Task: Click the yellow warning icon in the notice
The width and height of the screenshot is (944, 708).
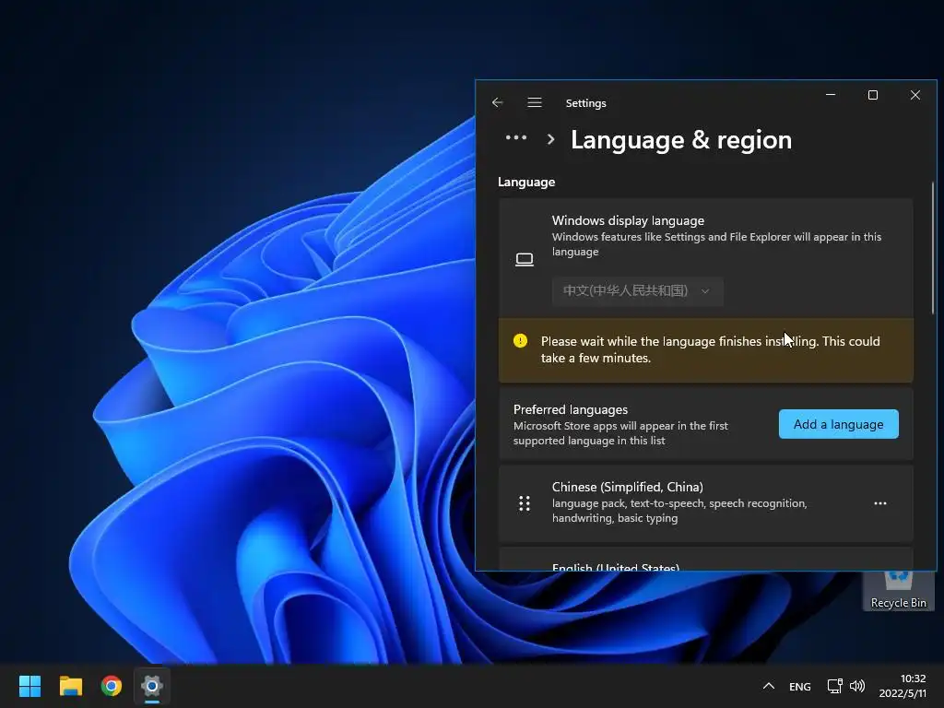Action: [520, 341]
